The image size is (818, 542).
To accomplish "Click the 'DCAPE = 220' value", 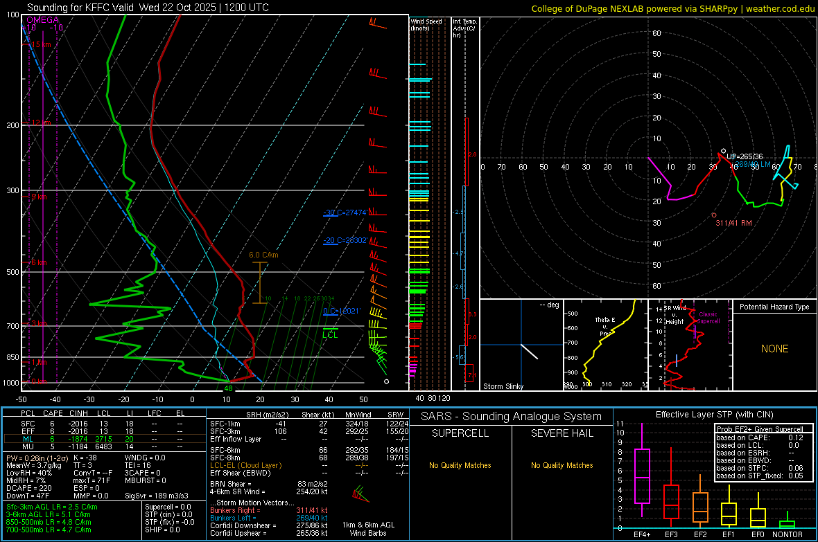I will click(x=28, y=488).
